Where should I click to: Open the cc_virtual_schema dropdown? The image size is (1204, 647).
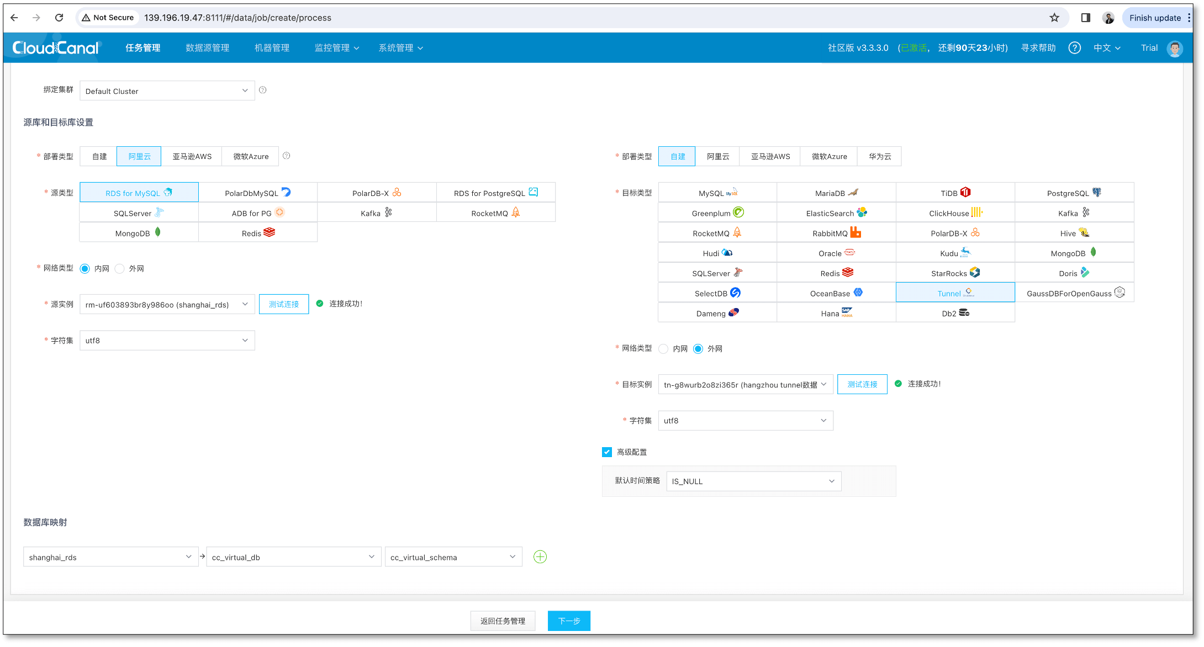point(453,557)
